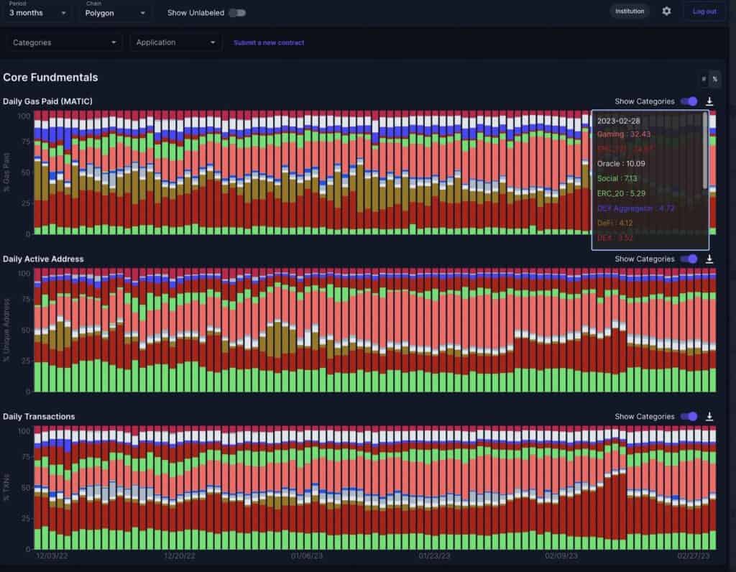
Task: Click the DEX Aggregator : 4.72 tooltip entry
Action: [636, 208]
